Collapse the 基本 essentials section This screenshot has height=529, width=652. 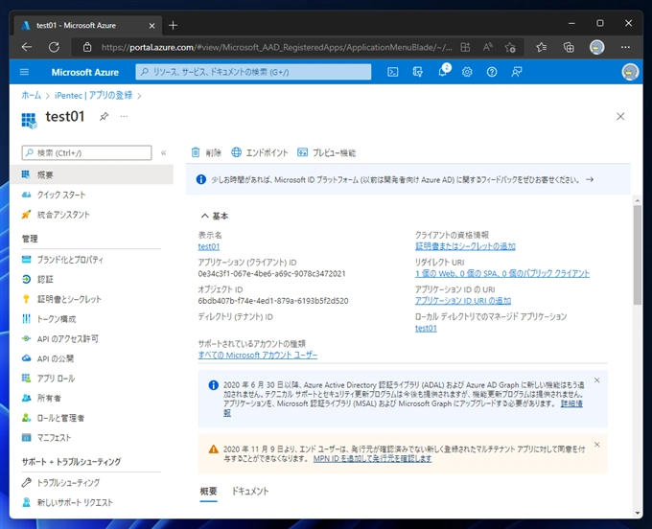215,216
